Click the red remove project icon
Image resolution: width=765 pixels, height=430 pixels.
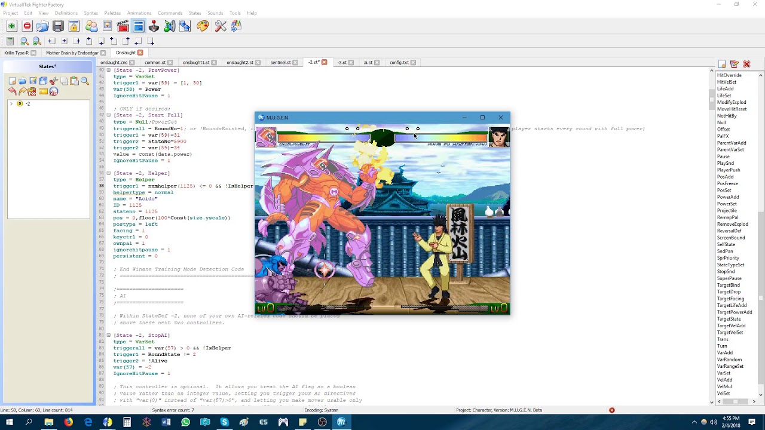(x=27, y=26)
